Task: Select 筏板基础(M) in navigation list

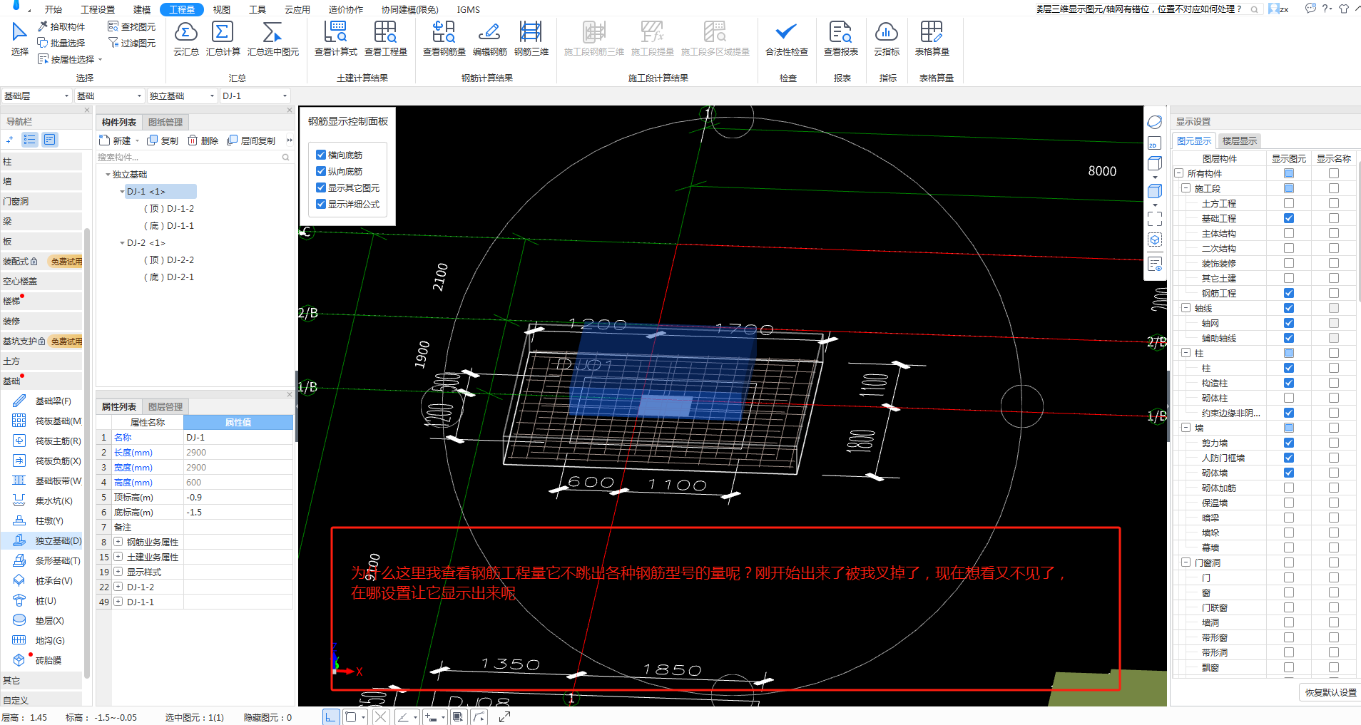Action: tap(47, 421)
